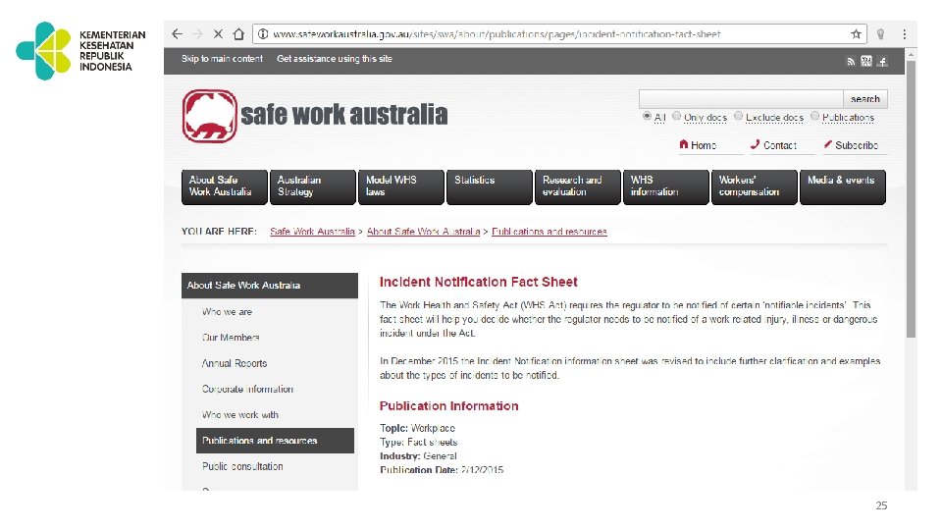Open WHS information nav tab

pyautogui.click(x=666, y=186)
